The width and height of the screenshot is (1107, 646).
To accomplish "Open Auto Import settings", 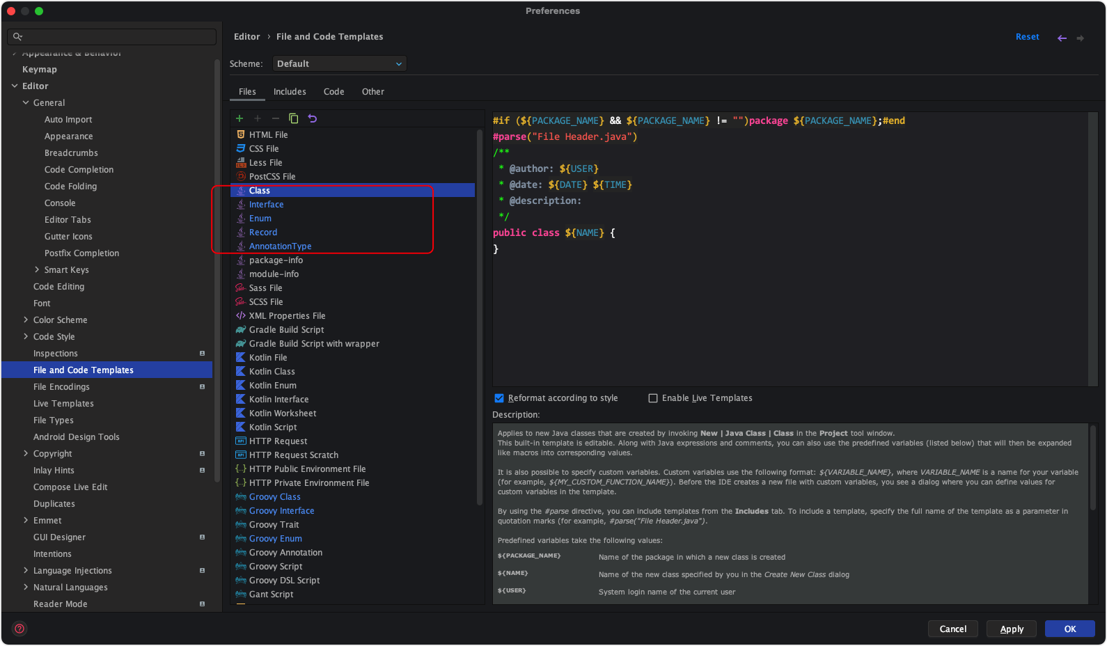I will pyautogui.click(x=68, y=120).
